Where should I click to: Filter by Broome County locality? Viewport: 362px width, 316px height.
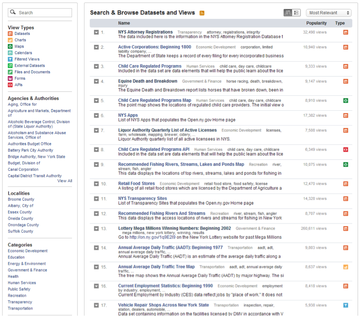21,200
